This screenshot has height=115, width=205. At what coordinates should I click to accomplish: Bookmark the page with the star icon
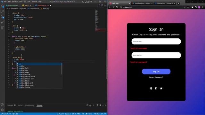pyautogui.click(x=188, y=7)
